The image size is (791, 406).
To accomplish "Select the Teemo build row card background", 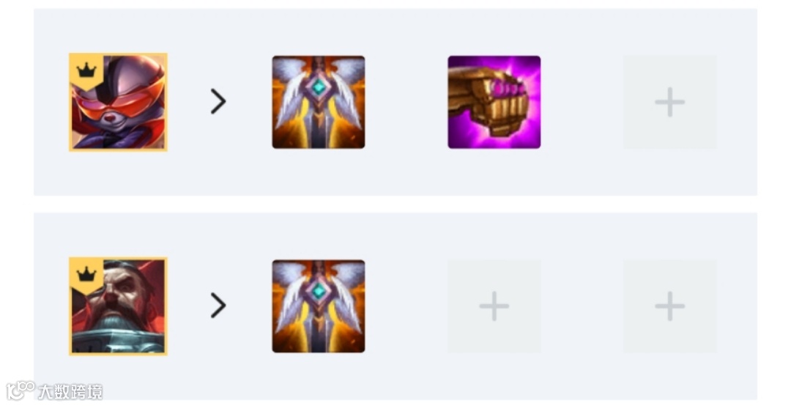I will pos(395,102).
